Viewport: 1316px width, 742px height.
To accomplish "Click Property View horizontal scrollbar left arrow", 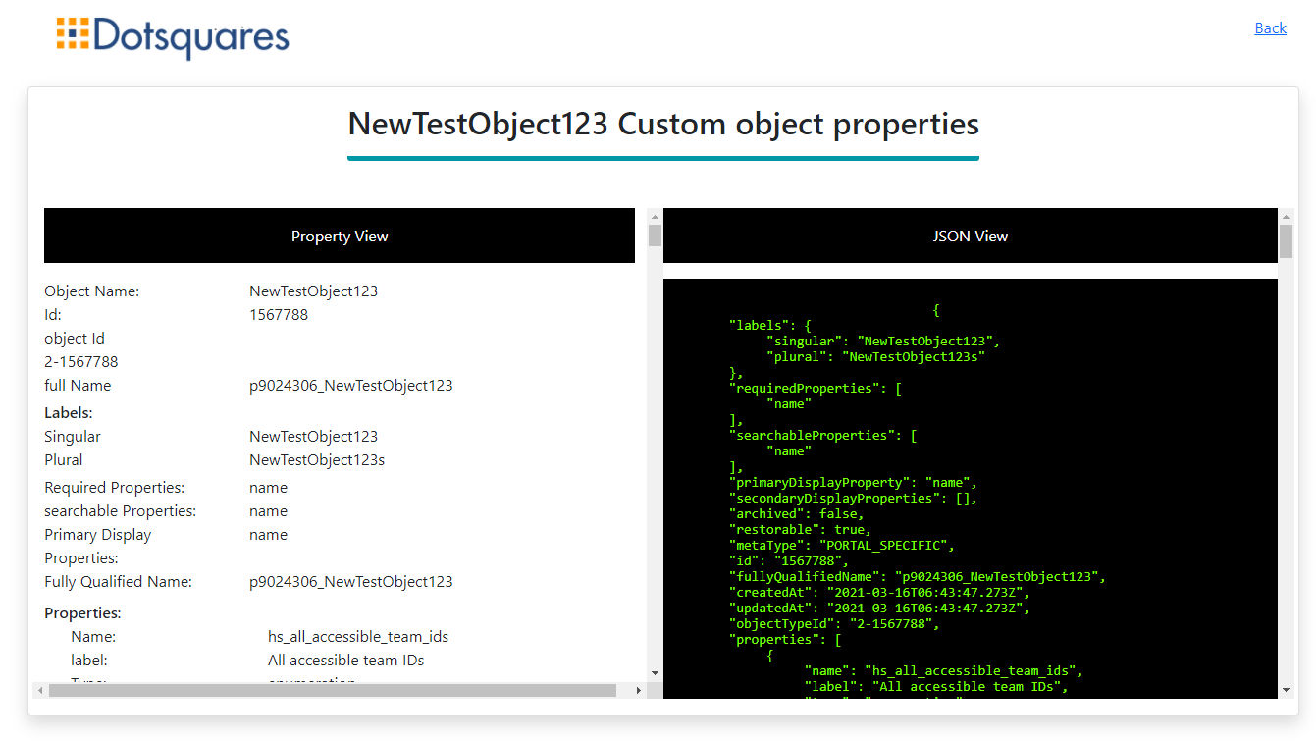I will pyautogui.click(x=39, y=690).
